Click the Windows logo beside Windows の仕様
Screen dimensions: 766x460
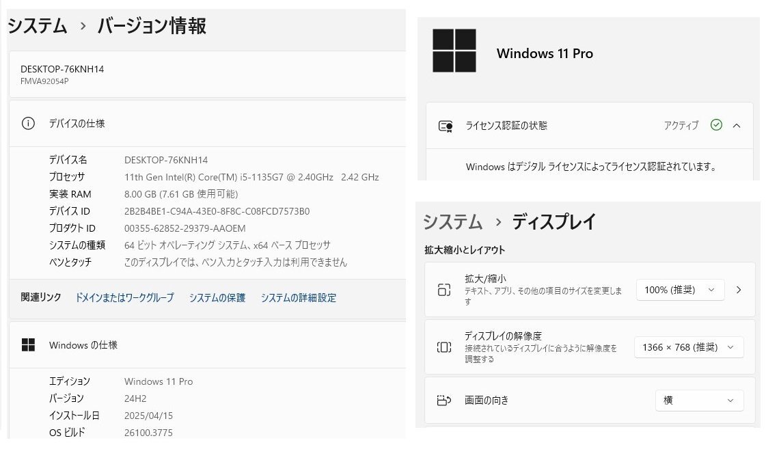click(28, 345)
